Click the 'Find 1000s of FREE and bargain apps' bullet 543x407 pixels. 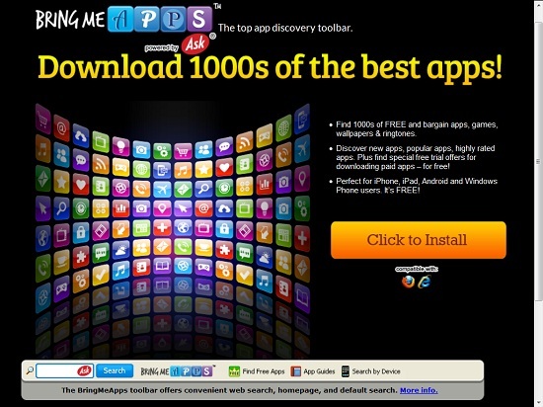point(417,128)
